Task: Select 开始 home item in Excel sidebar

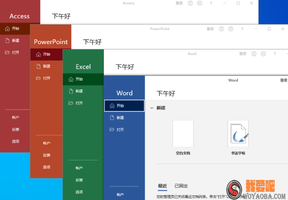Action: (x=83, y=79)
